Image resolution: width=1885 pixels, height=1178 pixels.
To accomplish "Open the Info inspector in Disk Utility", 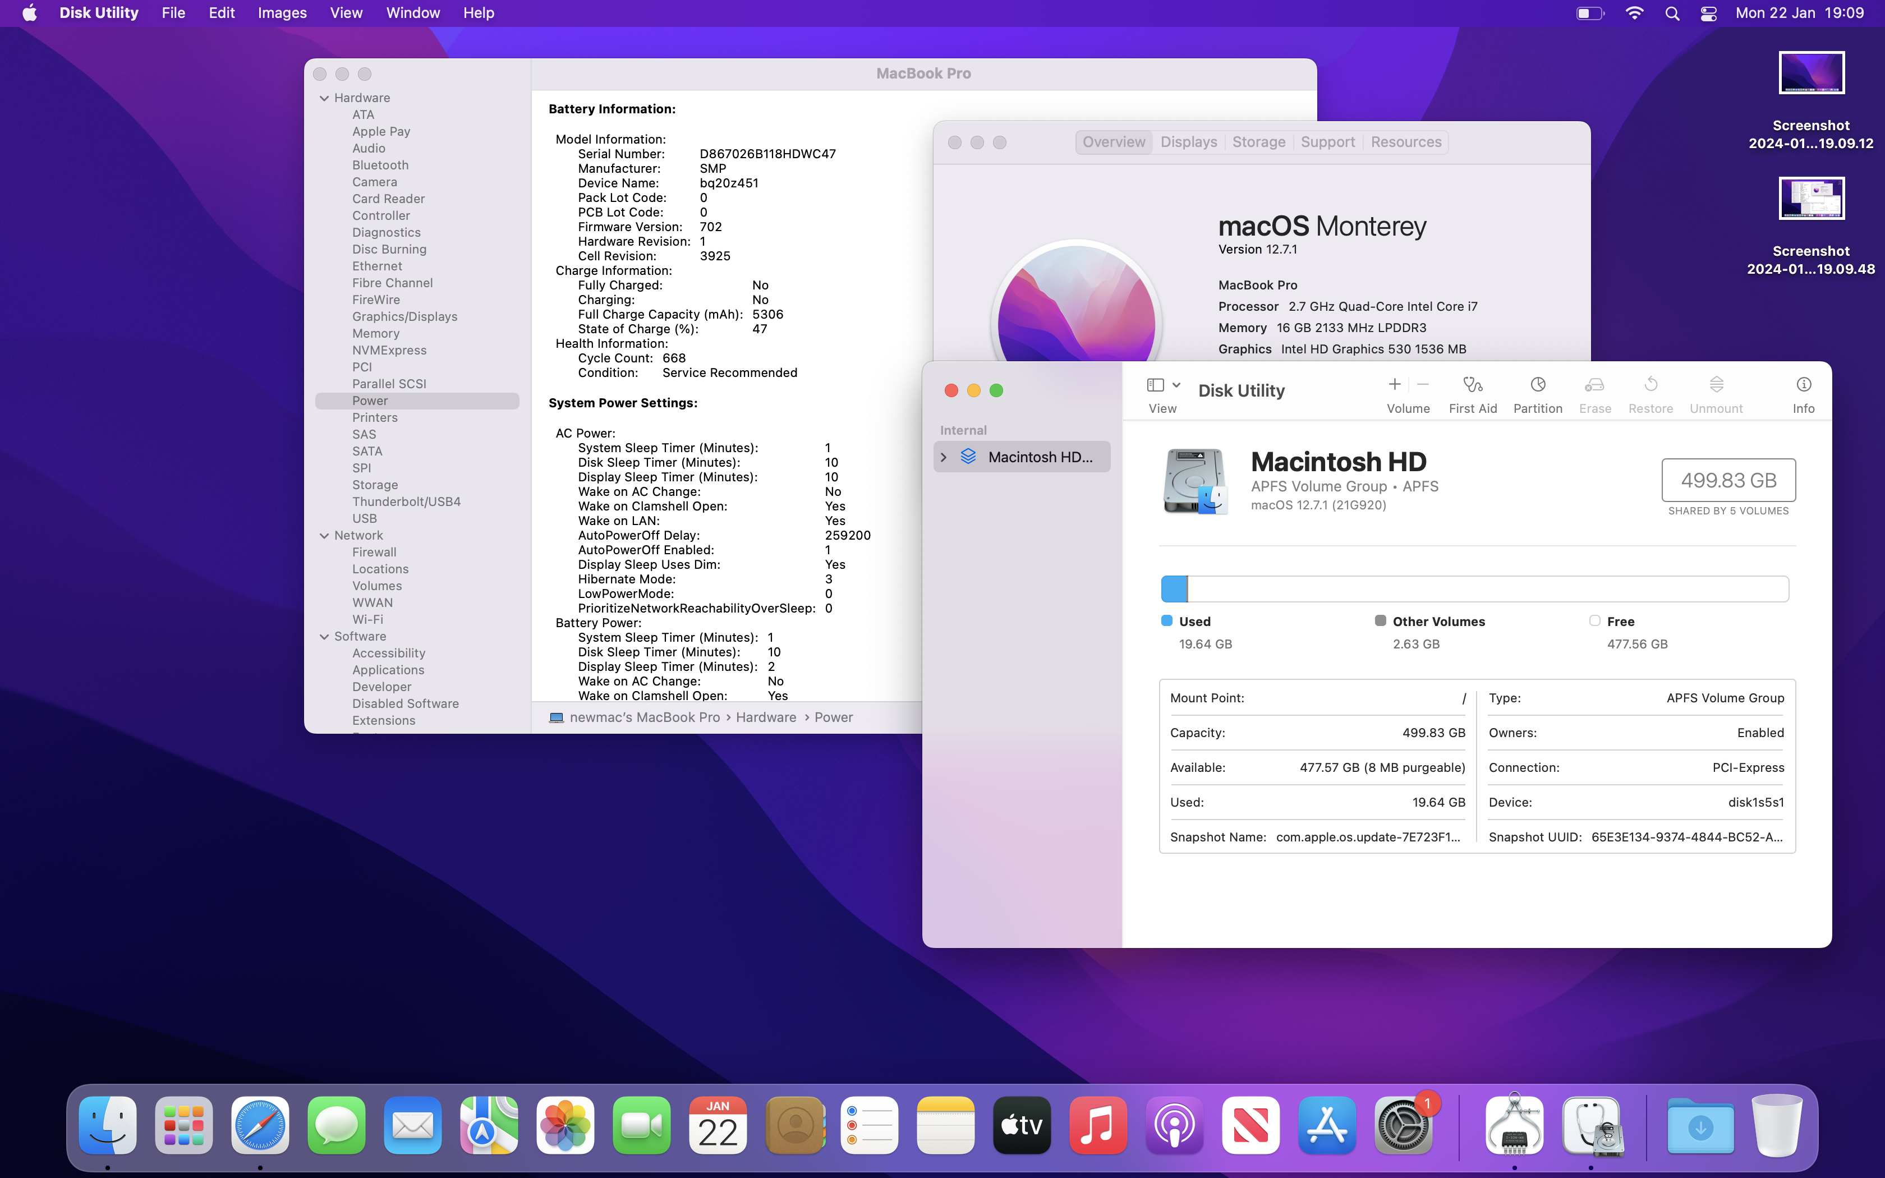I will point(1803,385).
